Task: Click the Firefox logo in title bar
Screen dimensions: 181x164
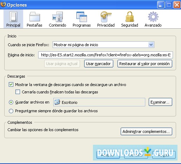Action: 3,5
